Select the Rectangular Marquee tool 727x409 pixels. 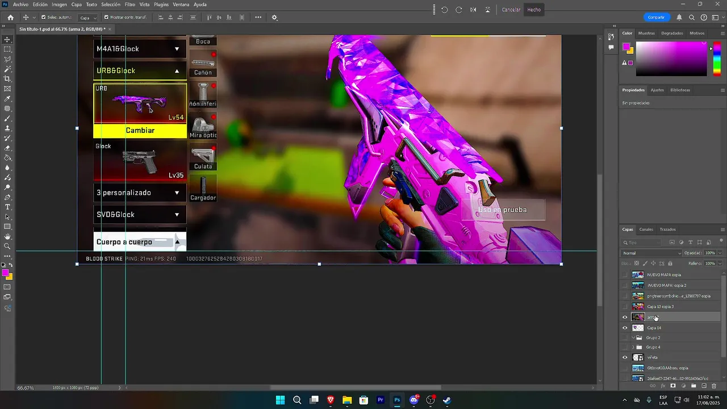[7, 49]
